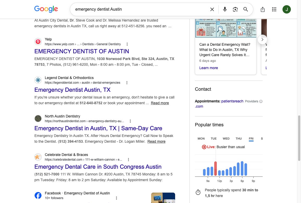Open account avatar J
Viewport: 301px width, 203px height.
point(287,9)
